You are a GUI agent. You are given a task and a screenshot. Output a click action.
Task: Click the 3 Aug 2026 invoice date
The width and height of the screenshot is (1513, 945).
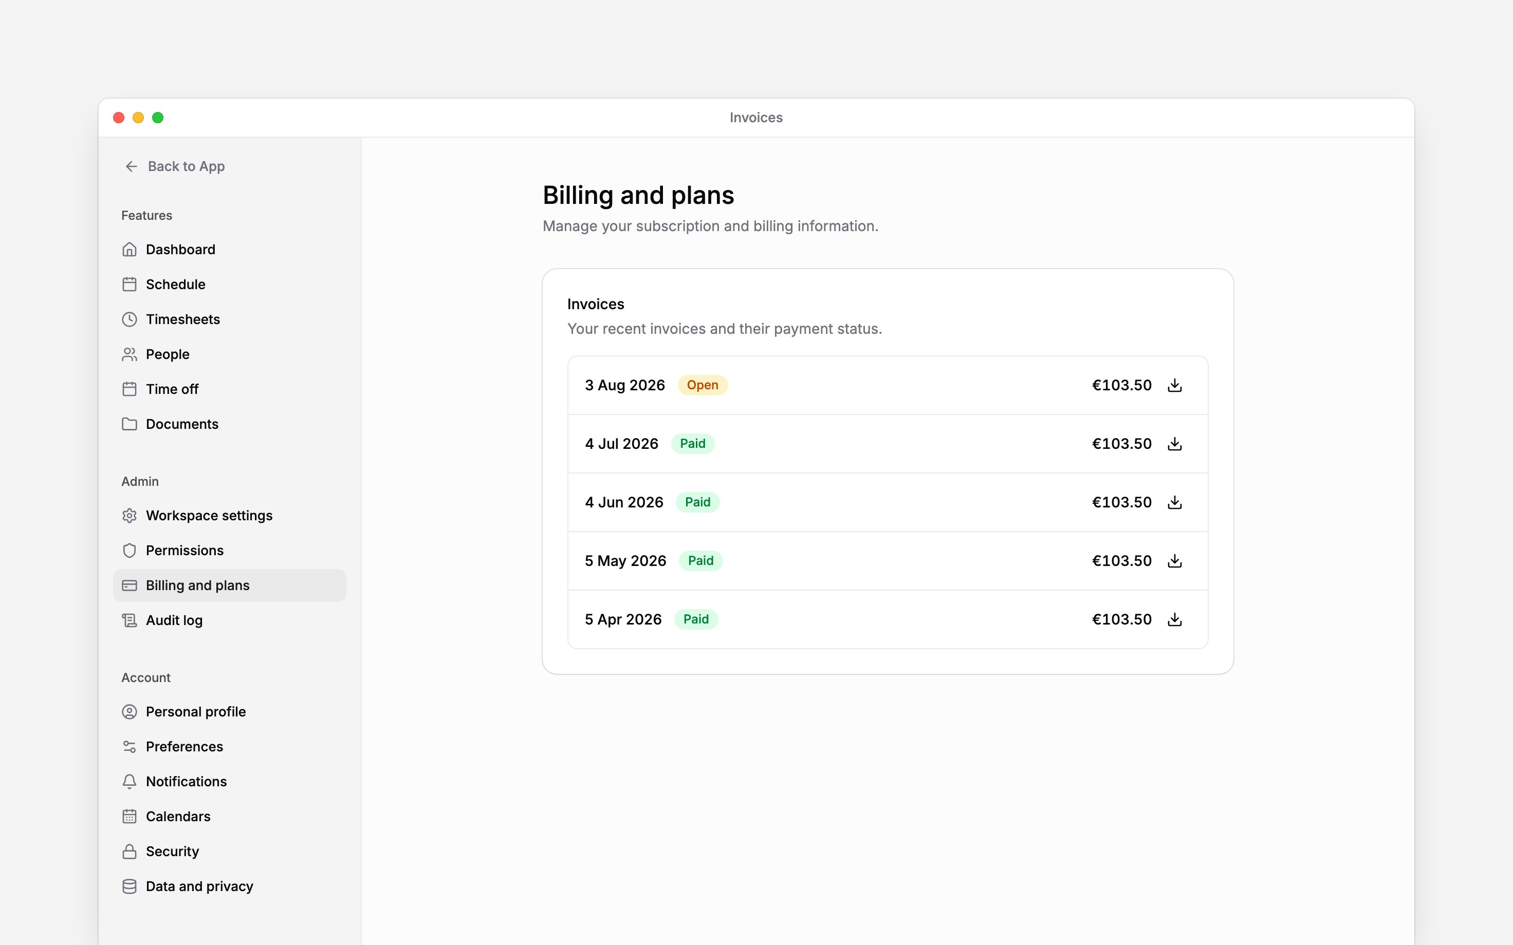624,385
